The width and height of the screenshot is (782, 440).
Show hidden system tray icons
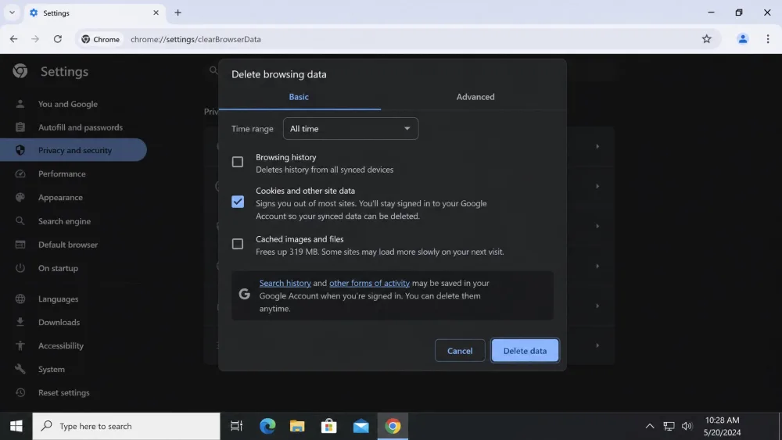pyautogui.click(x=649, y=426)
